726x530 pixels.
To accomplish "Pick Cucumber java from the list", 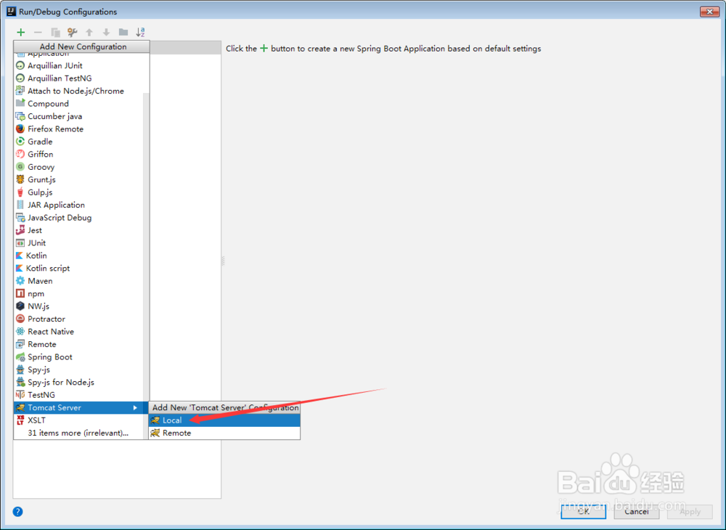I will click(x=78, y=116).
